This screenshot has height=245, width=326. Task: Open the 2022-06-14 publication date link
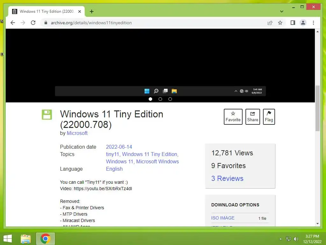point(119,147)
